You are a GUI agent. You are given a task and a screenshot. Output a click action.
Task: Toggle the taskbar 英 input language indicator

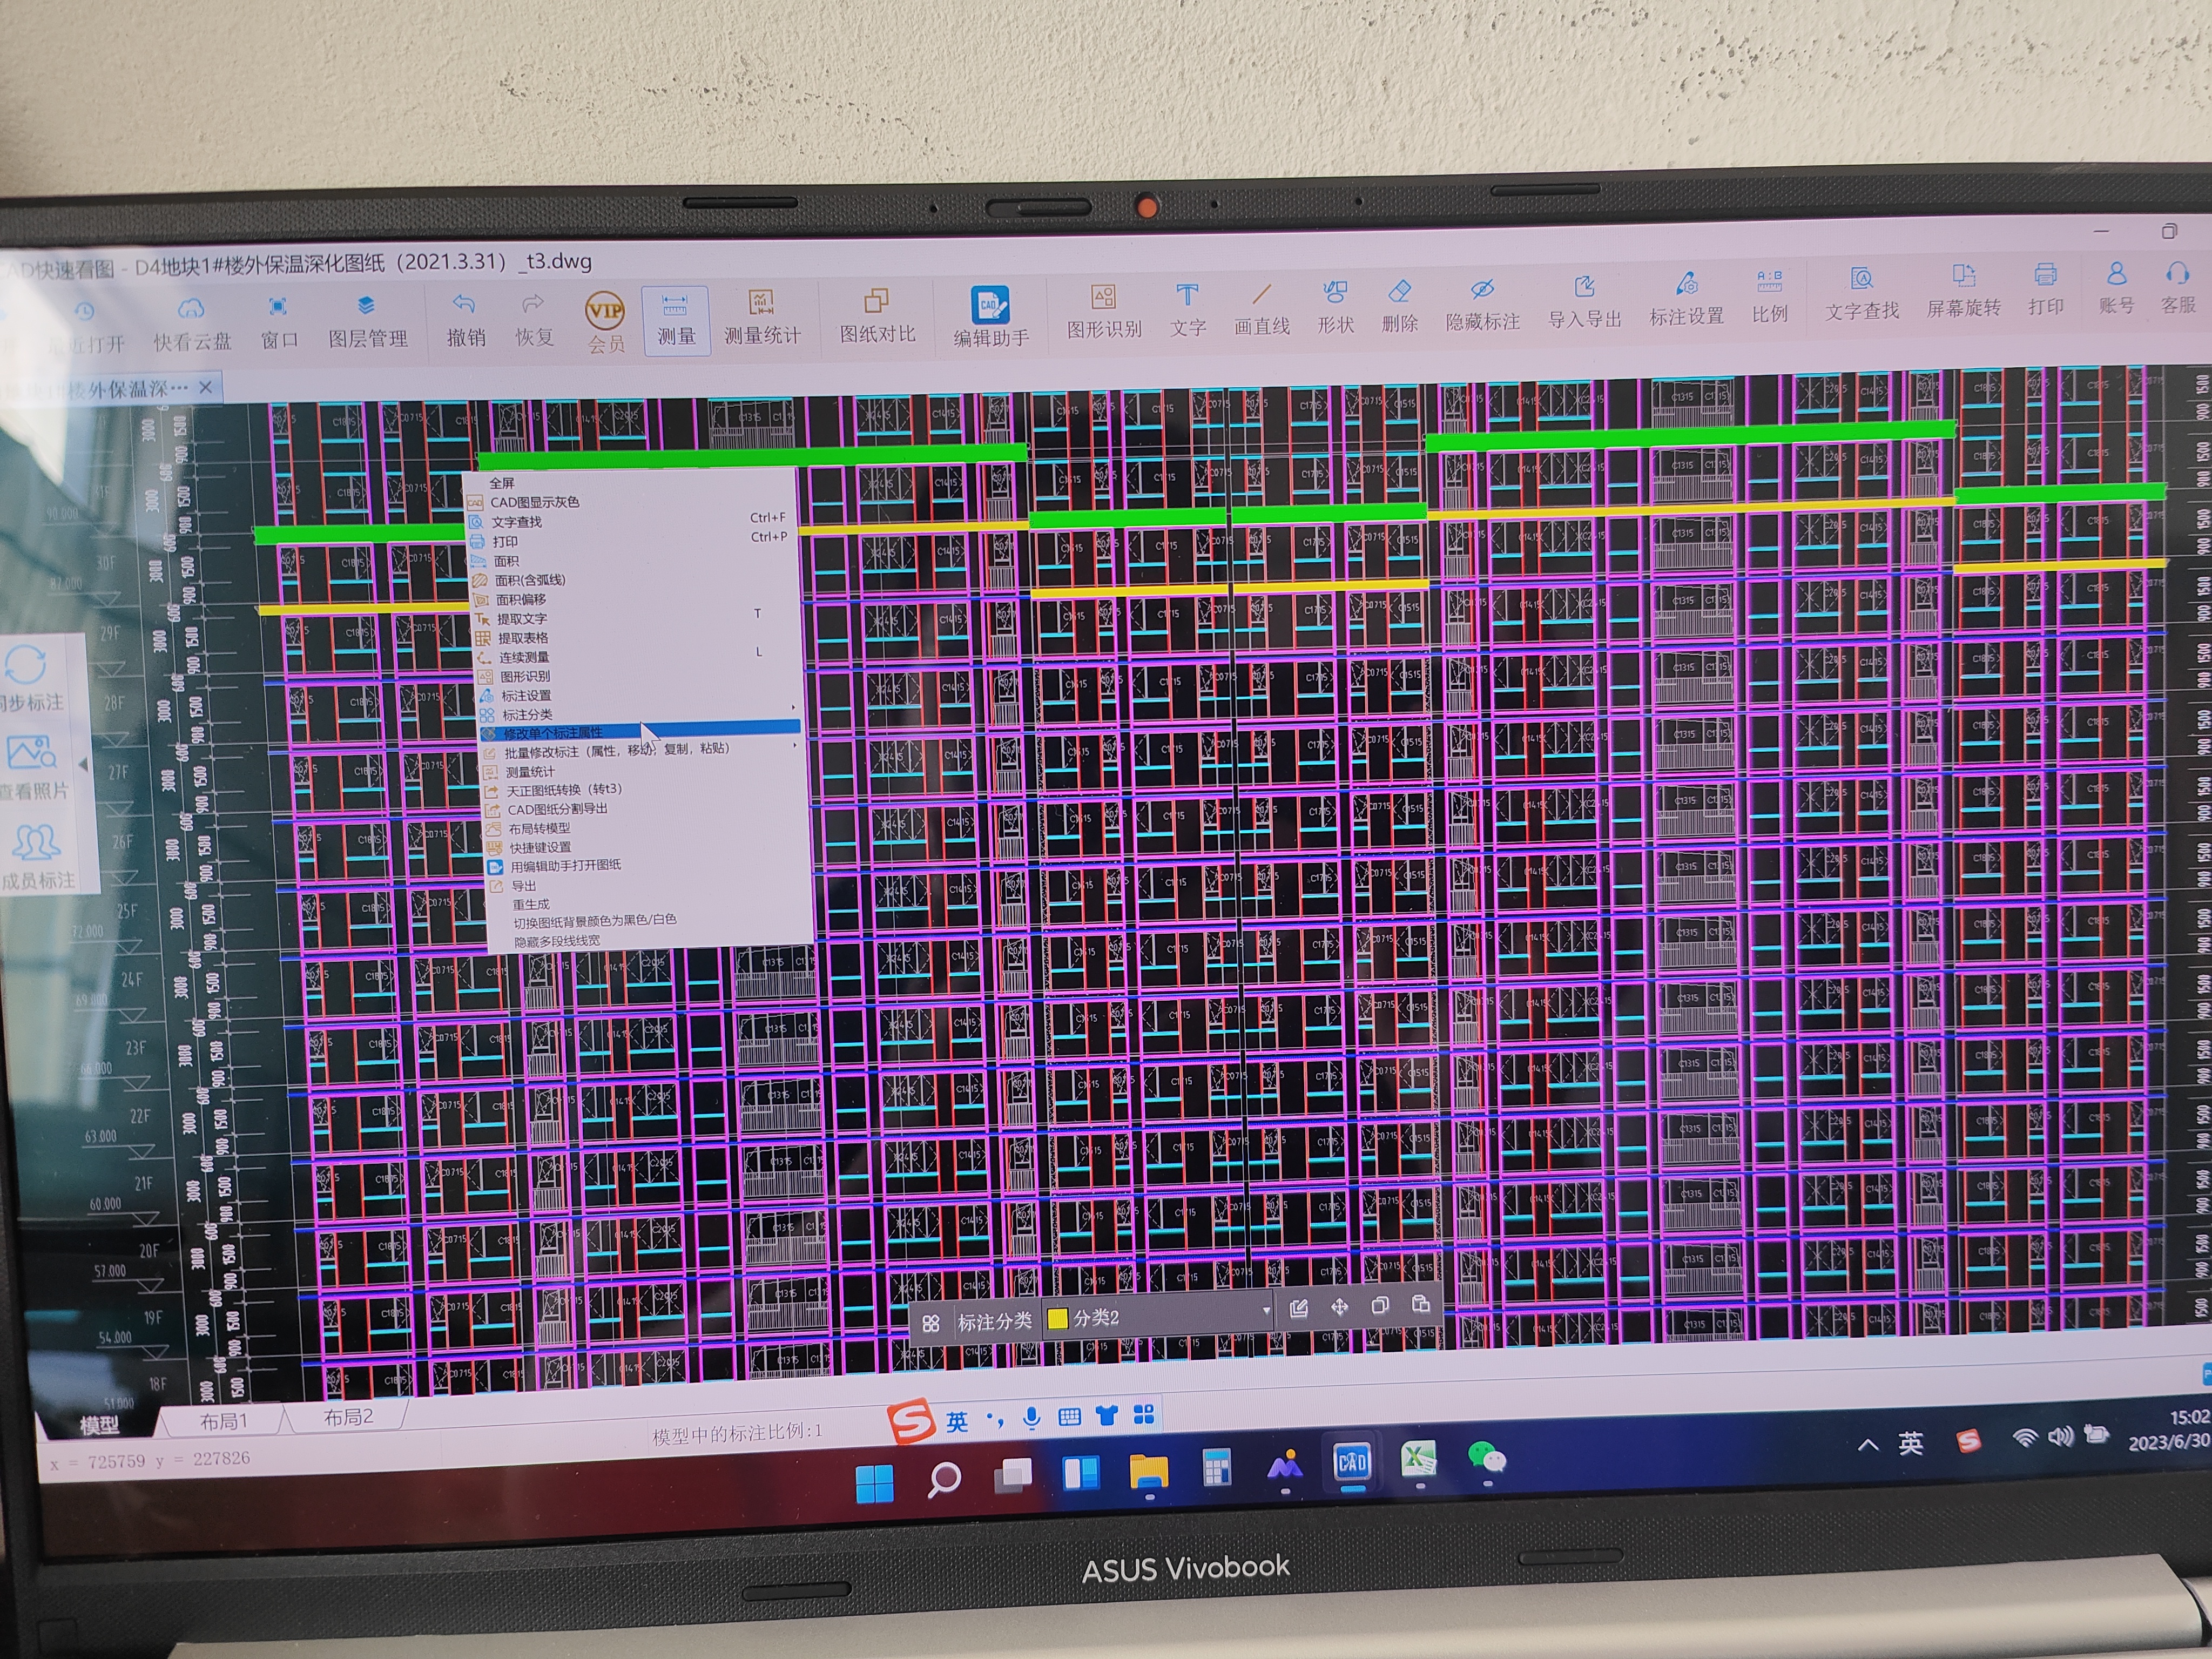[x=1910, y=1444]
